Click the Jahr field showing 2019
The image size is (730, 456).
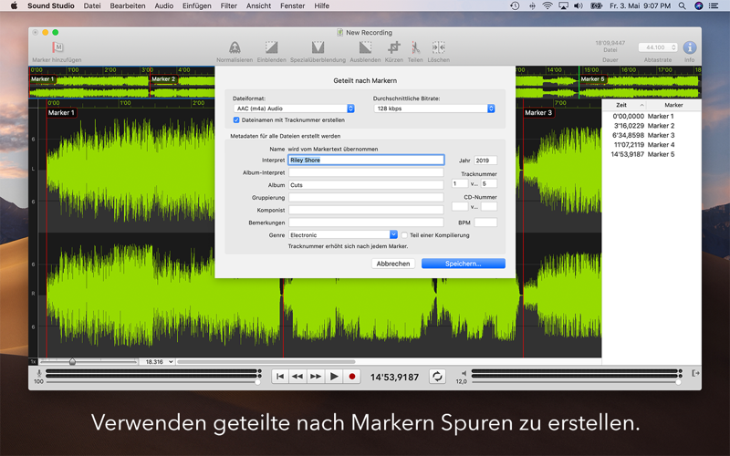(485, 161)
